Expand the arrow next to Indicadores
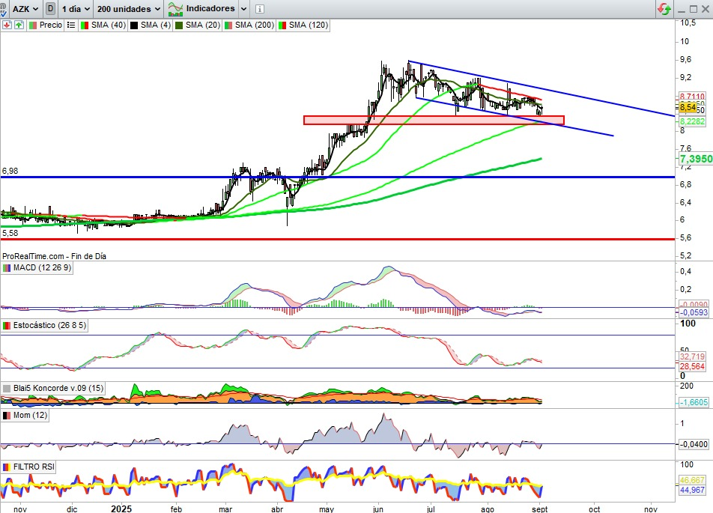Image resolution: width=713 pixels, height=513 pixels. tap(243, 9)
